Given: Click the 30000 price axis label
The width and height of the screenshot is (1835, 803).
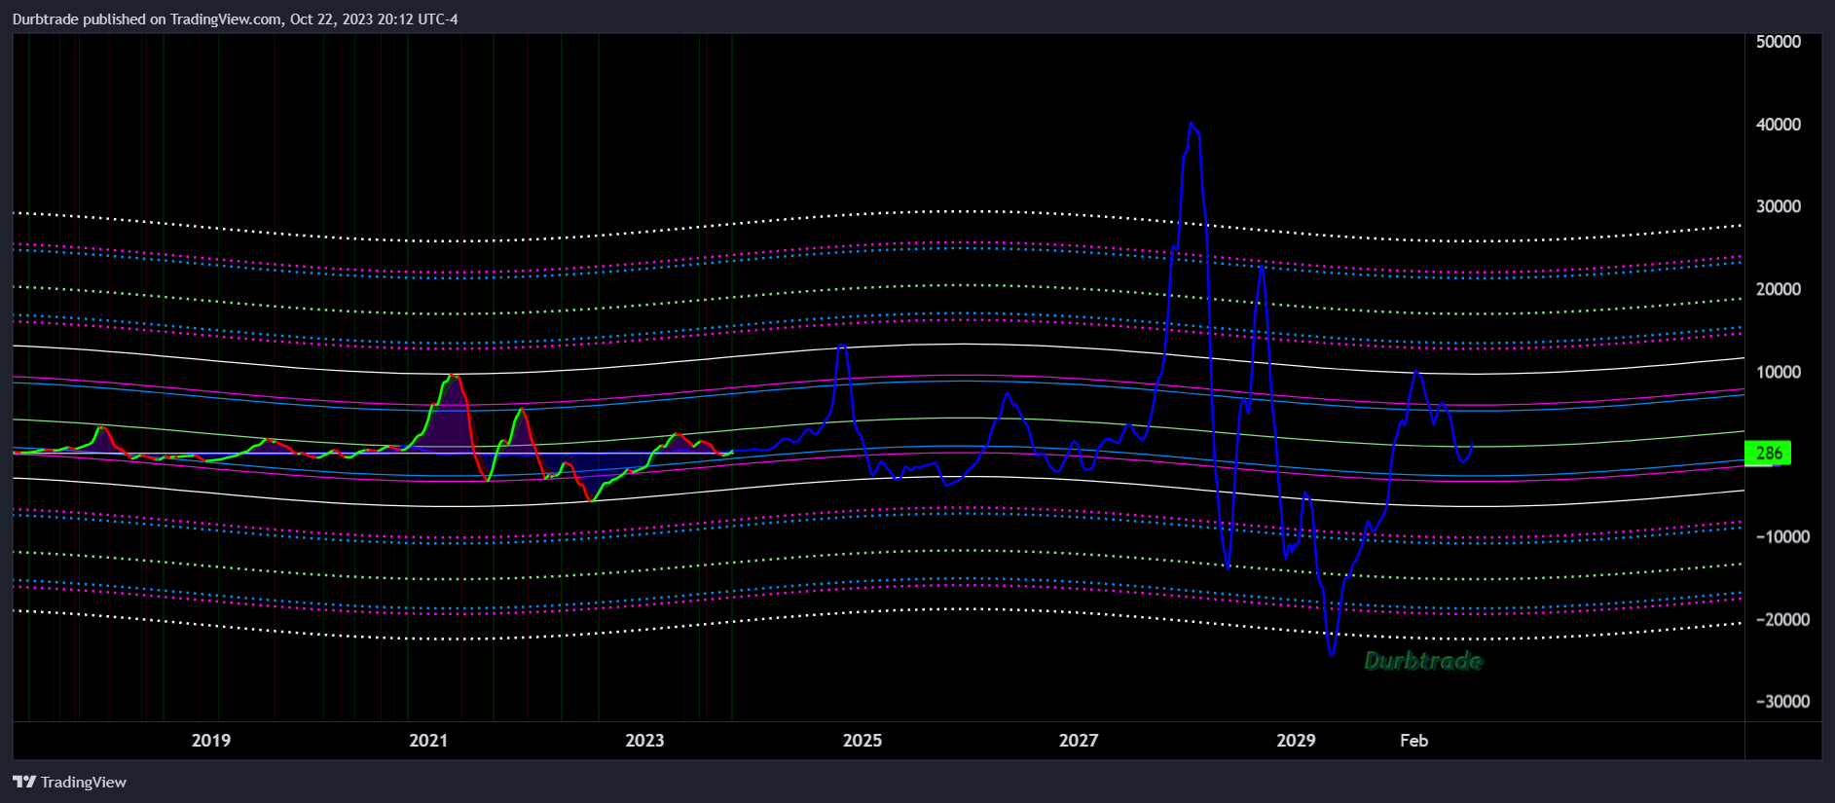Looking at the screenshot, I should click(x=1779, y=206).
